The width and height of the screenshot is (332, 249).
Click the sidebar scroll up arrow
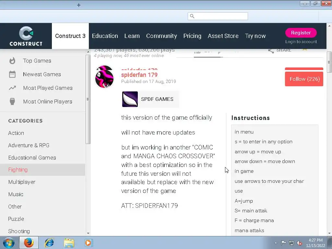pos(88,52)
